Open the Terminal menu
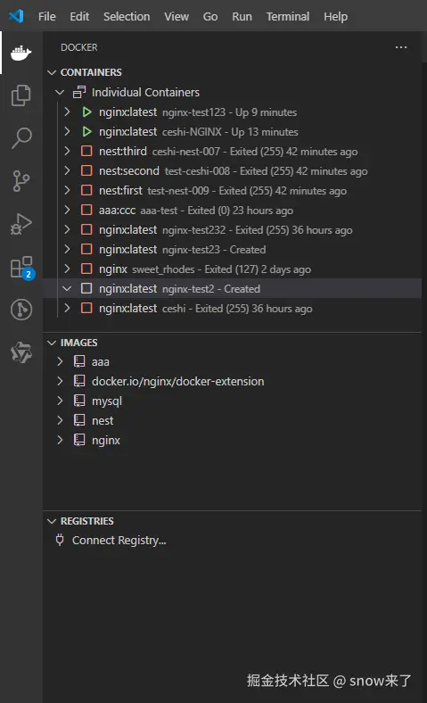 [288, 17]
